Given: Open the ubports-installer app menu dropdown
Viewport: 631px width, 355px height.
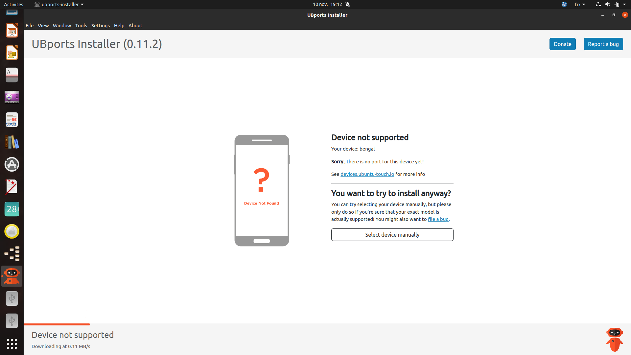Looking at the screenshot, I should coord(59,4).
